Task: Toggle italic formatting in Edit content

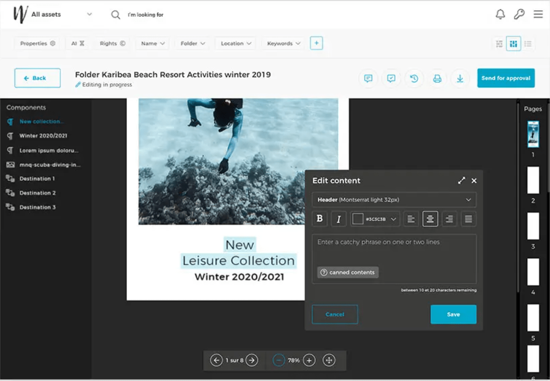Action: [339, 219]
